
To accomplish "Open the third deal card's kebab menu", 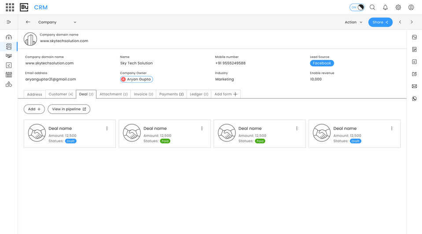I will coord(297,129).
